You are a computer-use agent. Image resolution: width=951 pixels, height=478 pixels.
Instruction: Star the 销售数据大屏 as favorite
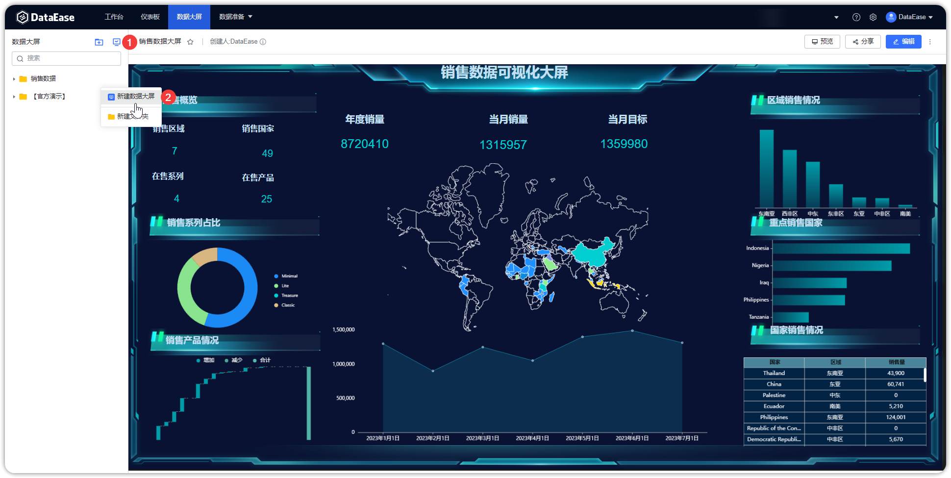(190, 42)
